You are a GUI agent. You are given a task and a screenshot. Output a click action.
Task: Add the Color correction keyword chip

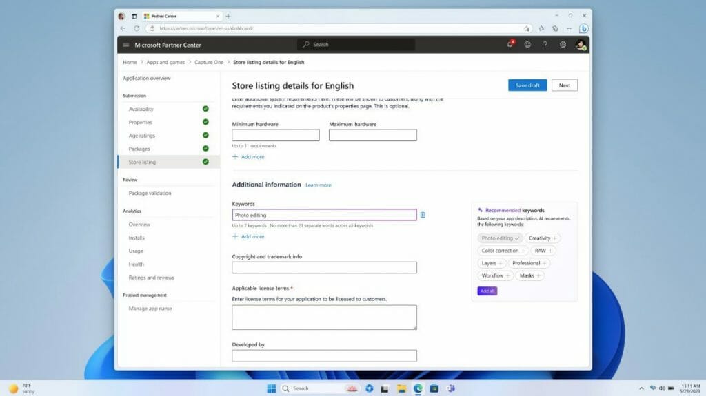click(503, 251)
